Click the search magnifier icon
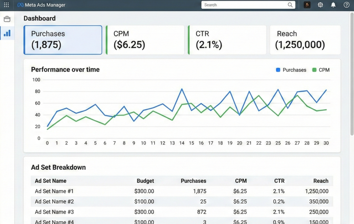Viewport: 354px width, 224px height. pyautogui.click(x=290, y=5)
